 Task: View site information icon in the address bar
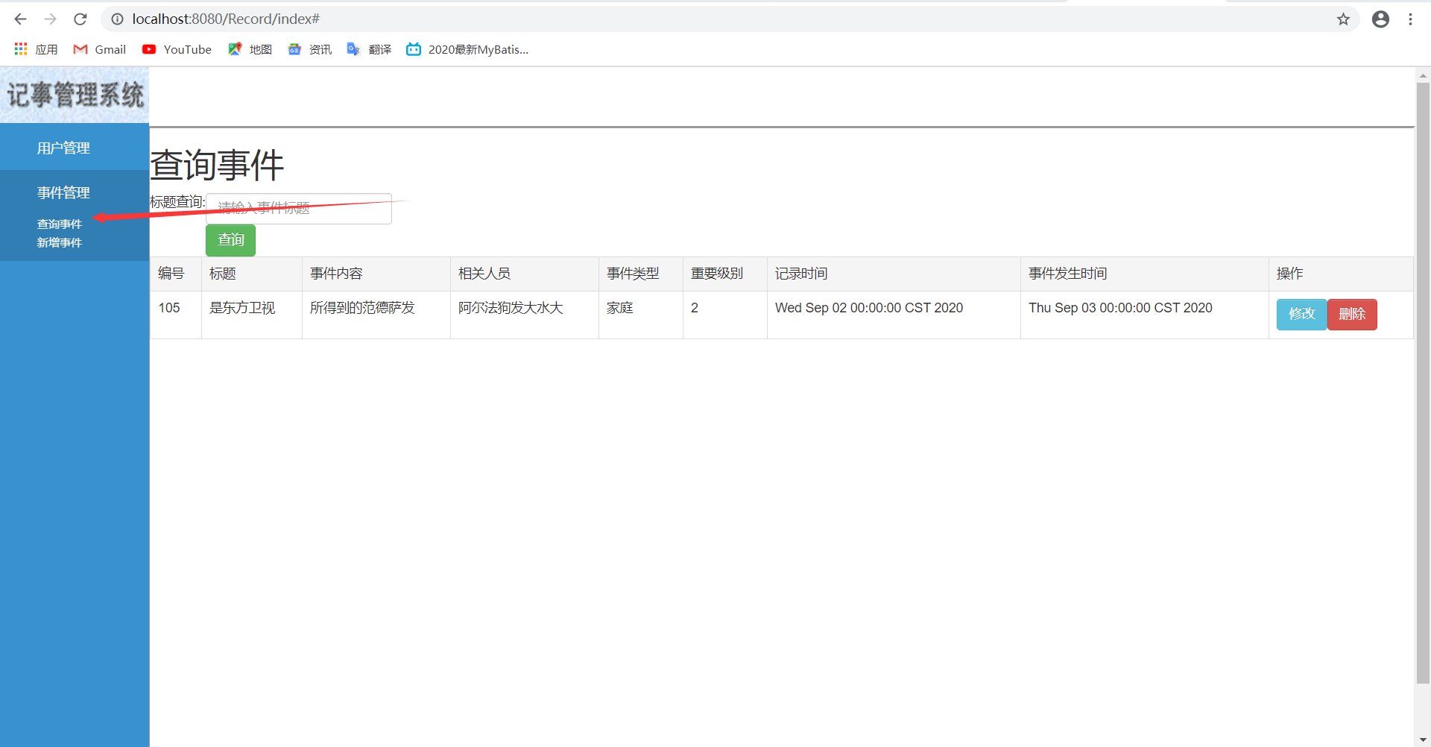(118, 19)
